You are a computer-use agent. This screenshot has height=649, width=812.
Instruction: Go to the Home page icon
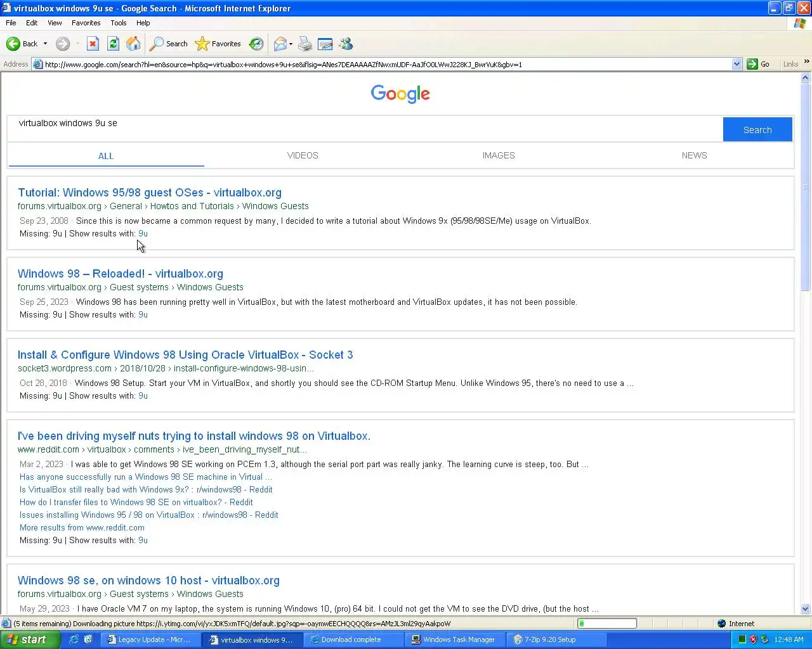point(133,44)
